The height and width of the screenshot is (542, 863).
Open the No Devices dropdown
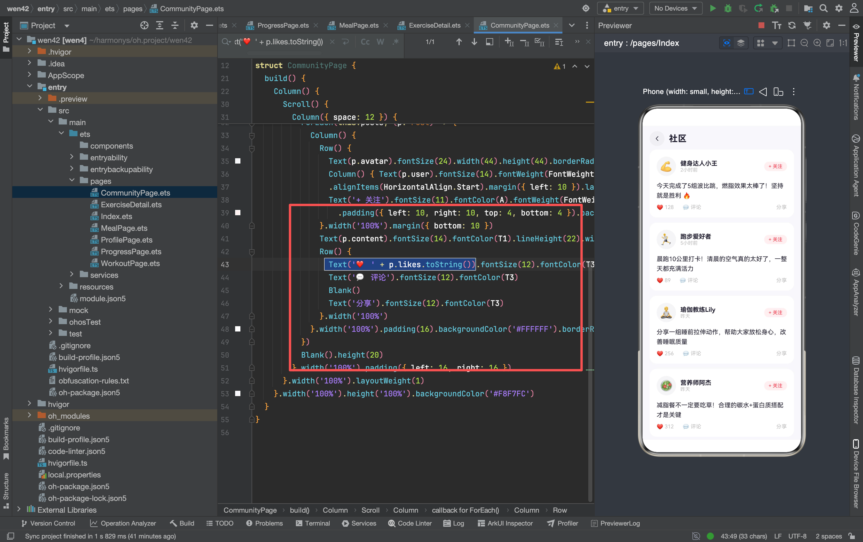coord(675,8)
